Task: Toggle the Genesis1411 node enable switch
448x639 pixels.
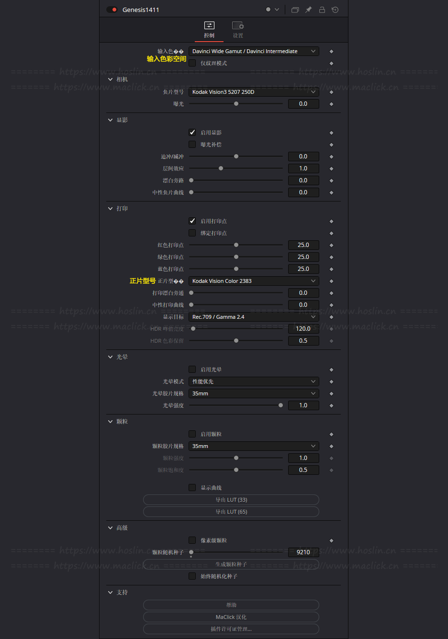Action: 112,10
